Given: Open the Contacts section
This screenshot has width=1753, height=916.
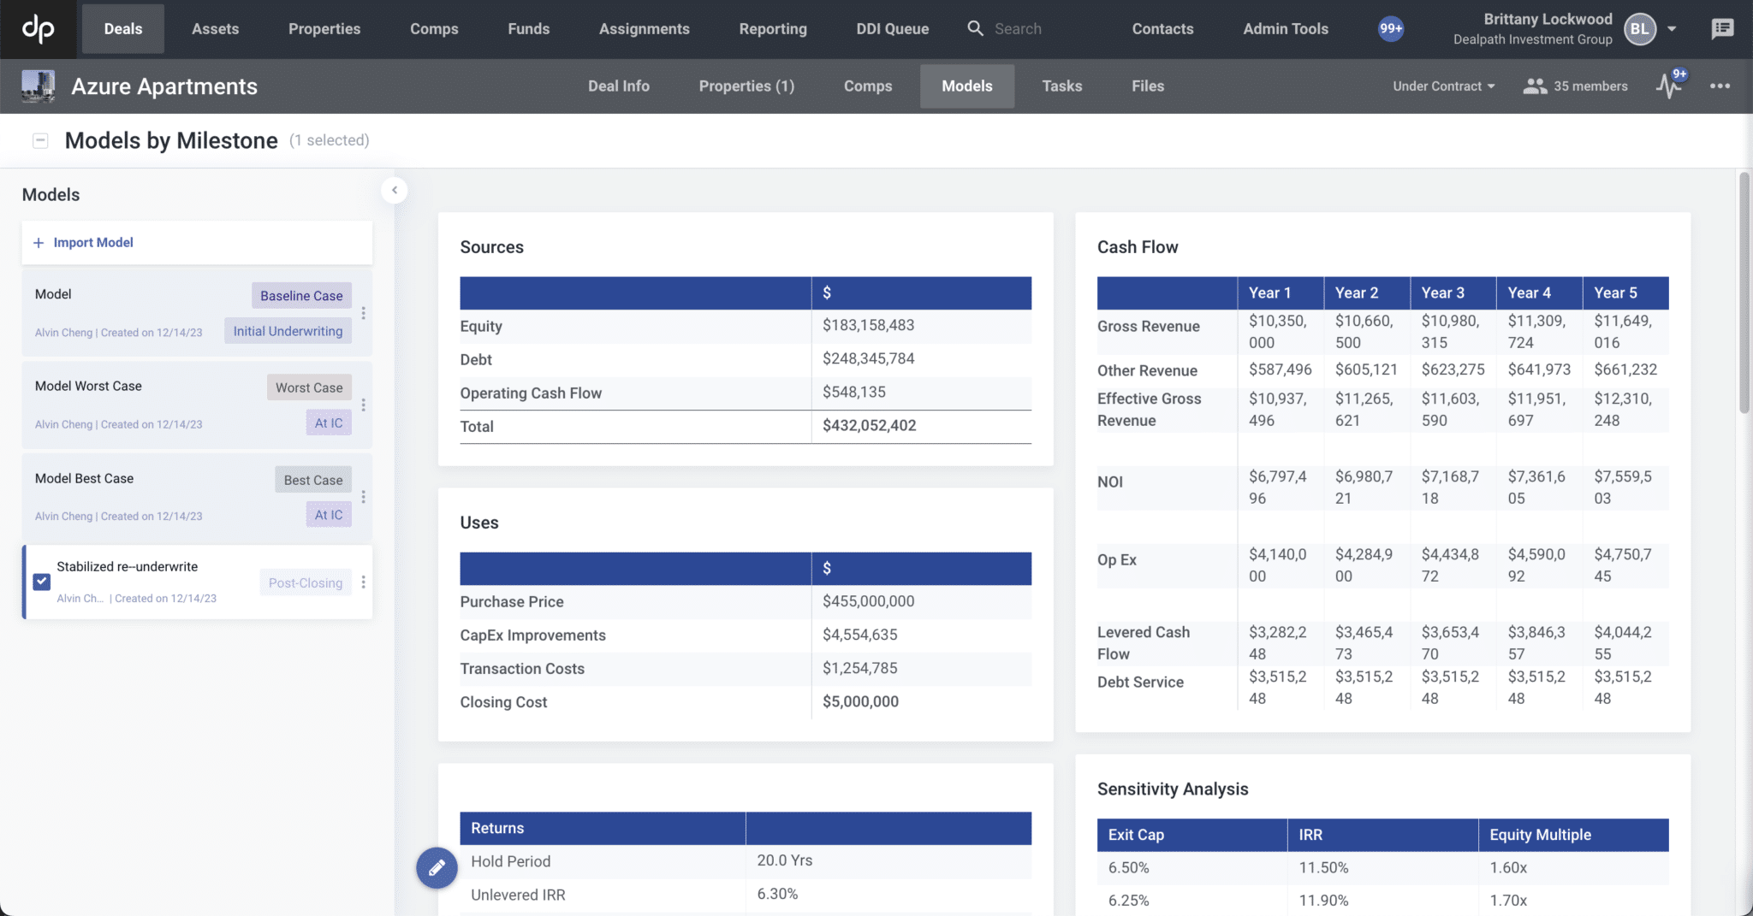Looking at the screenshot, I should coord(1162,28).
